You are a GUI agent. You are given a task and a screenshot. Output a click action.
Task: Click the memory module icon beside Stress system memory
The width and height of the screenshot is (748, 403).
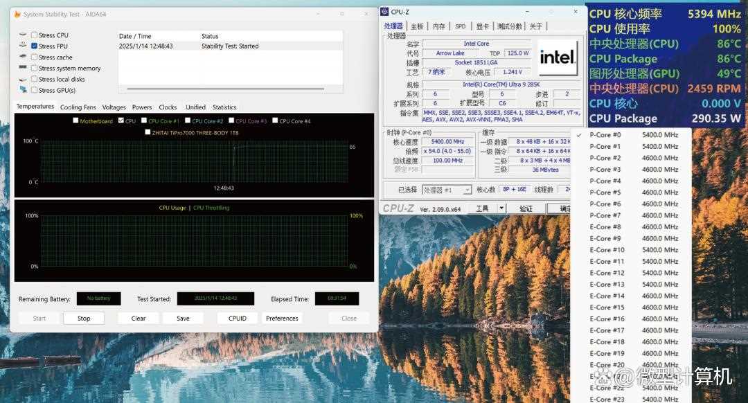24,68
